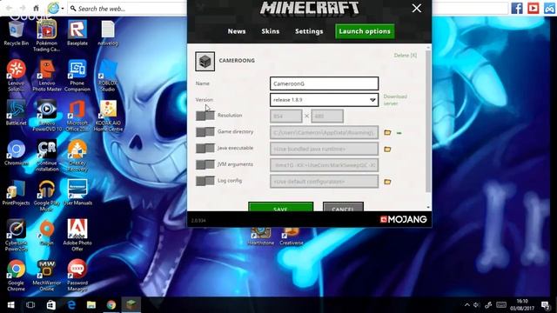Open Chromium desktop icon
This screenshot has width=557, height=313.
[16, 153]
